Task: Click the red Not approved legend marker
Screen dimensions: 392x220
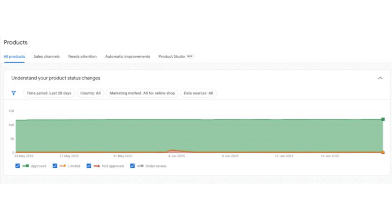Action: [x=97, y=166]
